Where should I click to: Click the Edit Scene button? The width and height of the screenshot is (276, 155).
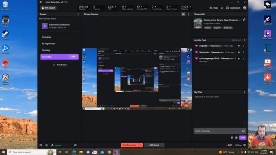tap(154, 145)
